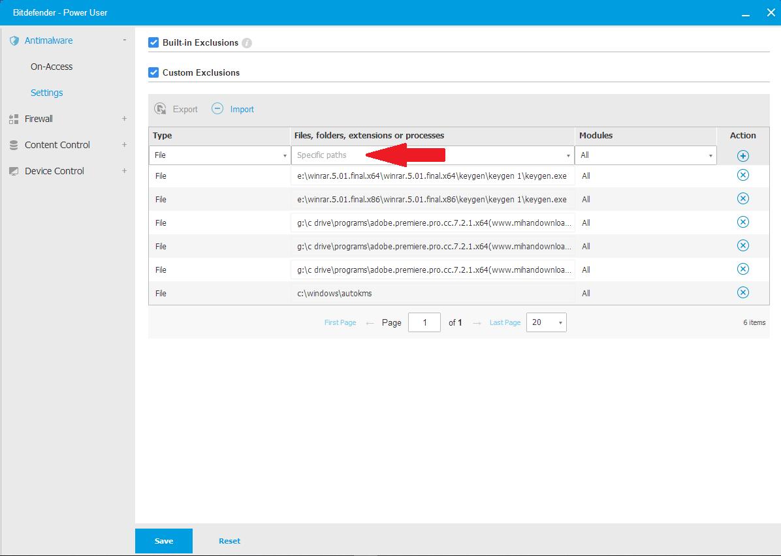The height and width of the screenshot is (556, 781).
Task: Open On-Access in the sidebar
Action: [x=52, y=67]
